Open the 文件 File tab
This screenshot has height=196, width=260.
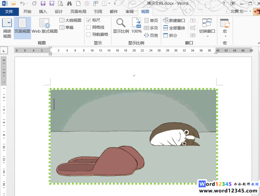(x=9, y=12)
